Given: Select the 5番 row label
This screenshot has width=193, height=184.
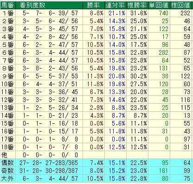Looking at the screenshot, I should pos(8,45).
